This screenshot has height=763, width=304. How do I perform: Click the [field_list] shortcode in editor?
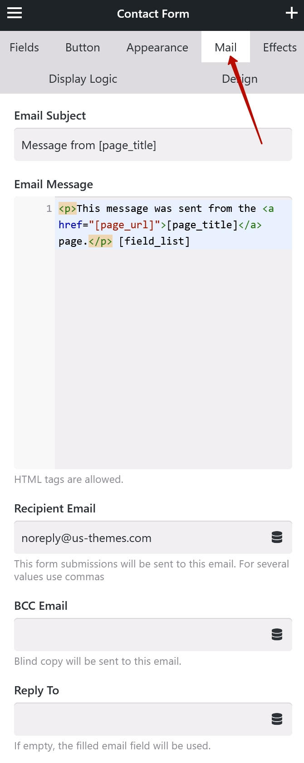tap(154, 241)
